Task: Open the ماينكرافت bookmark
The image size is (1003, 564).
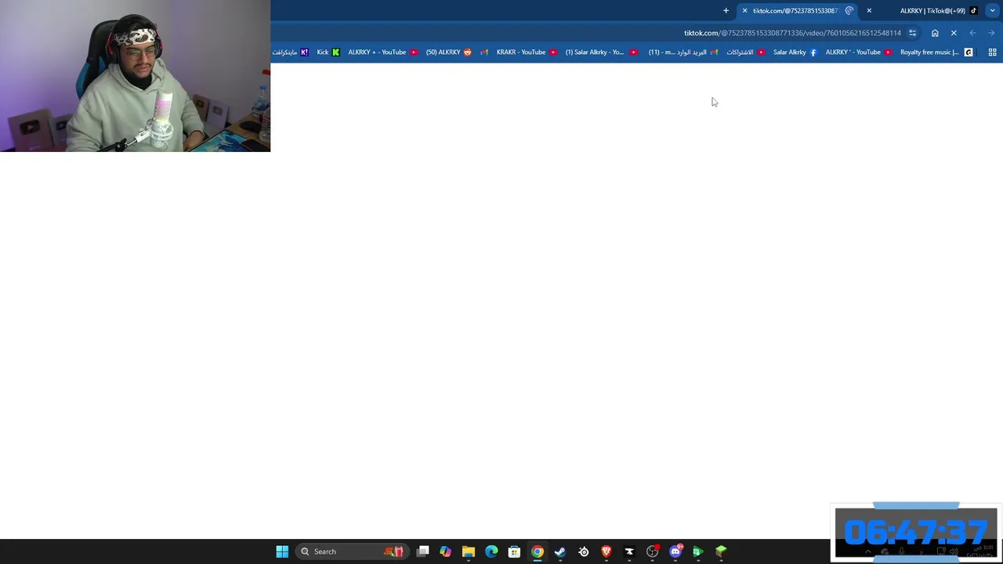Action: coord(290,52)
